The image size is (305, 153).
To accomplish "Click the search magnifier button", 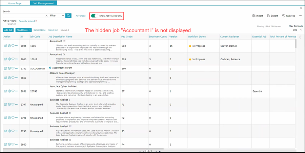I will 68,16.
